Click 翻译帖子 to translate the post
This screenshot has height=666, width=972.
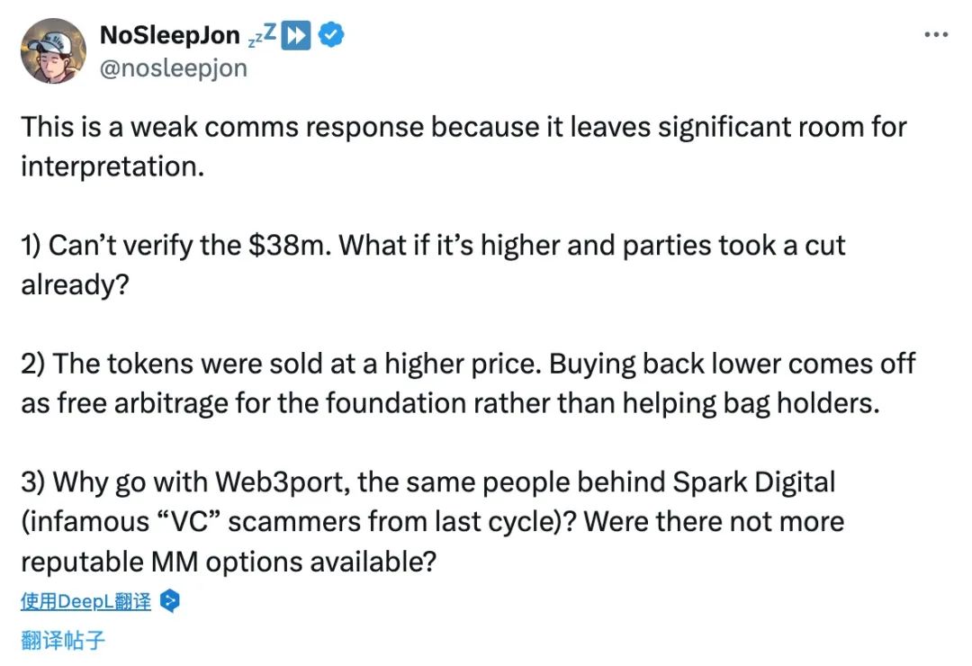[x=63, y=640]
